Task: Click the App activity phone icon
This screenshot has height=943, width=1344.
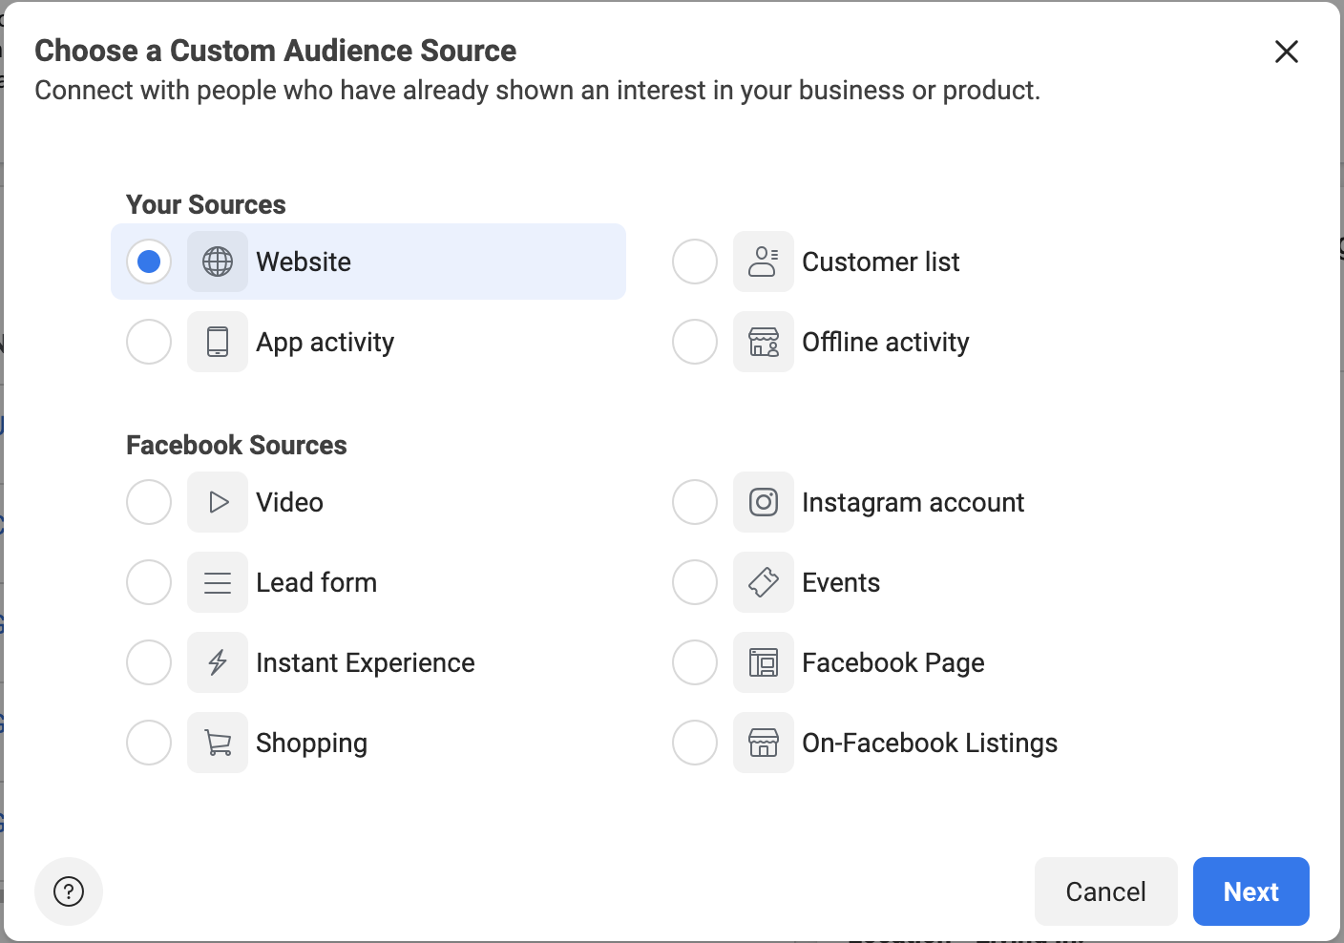Action: pos(218,342)
